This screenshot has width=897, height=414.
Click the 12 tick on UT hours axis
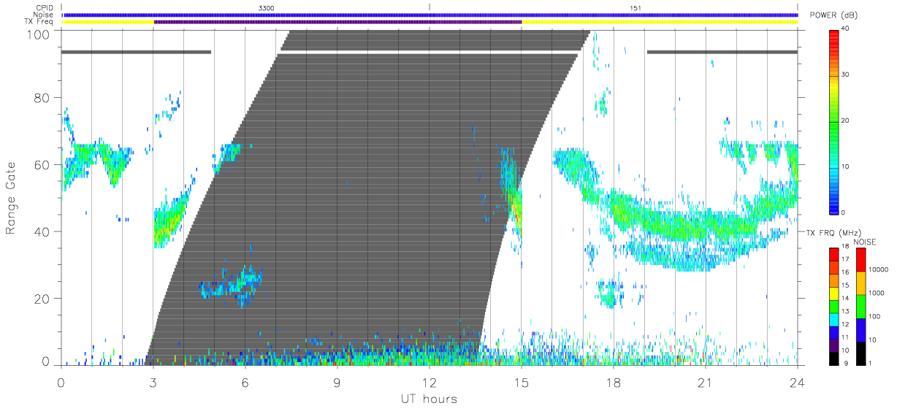[x=429, y=382]
